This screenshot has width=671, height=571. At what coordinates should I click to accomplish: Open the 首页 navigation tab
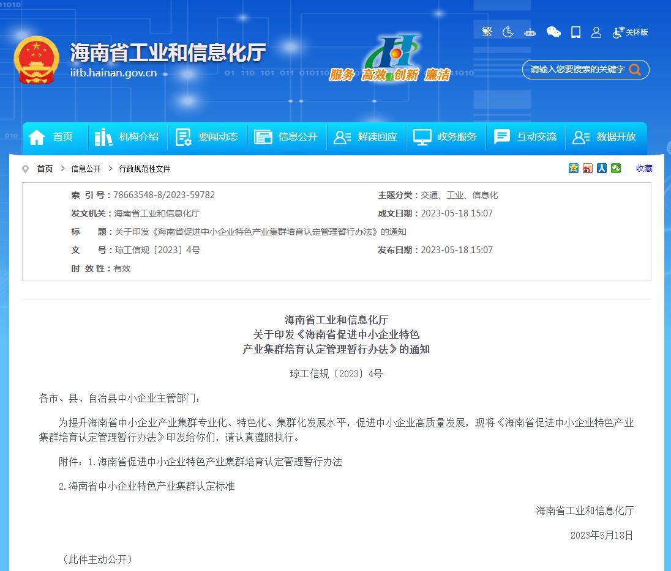click(x=51, y=137)
